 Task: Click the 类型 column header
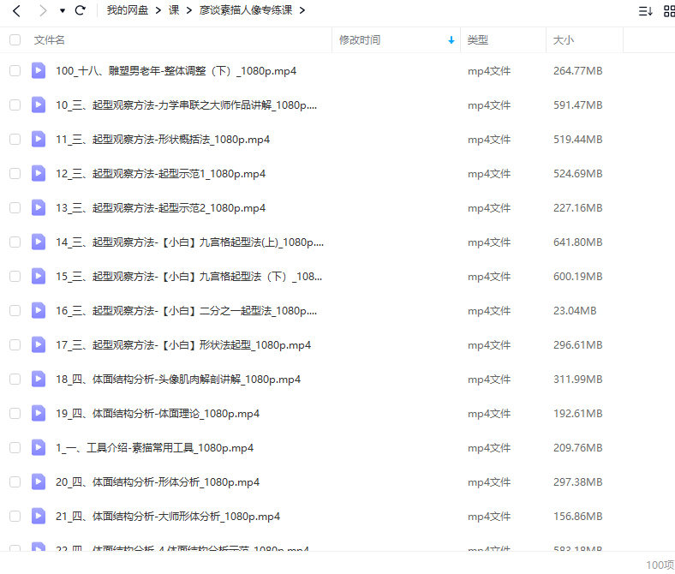[477, 40]
